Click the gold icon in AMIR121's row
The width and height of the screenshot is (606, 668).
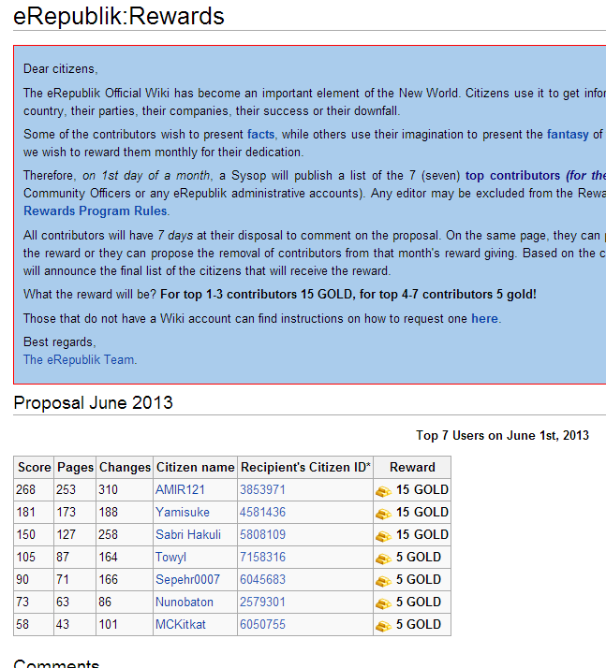pos(383,491)
